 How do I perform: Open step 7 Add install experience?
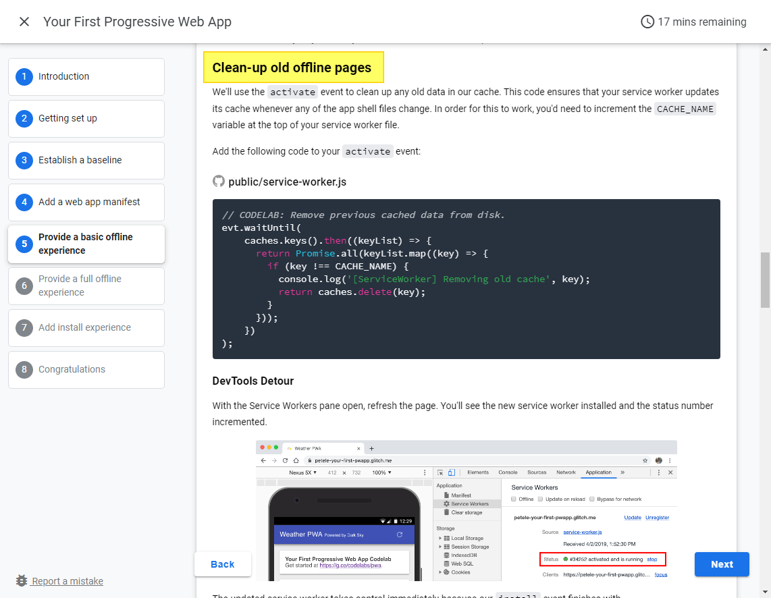pos(86,328)
